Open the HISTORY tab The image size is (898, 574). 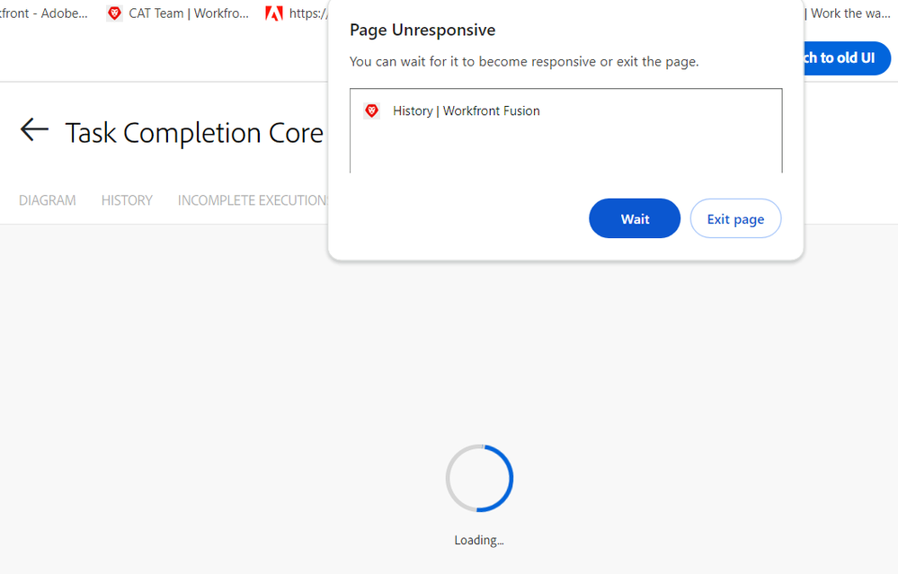tap(127, 199)
